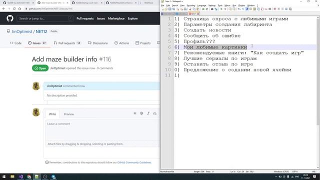Click the Heading formatting icon in comment toolbar
Viewport: 320px width, 180px height.
coord(135,113)
